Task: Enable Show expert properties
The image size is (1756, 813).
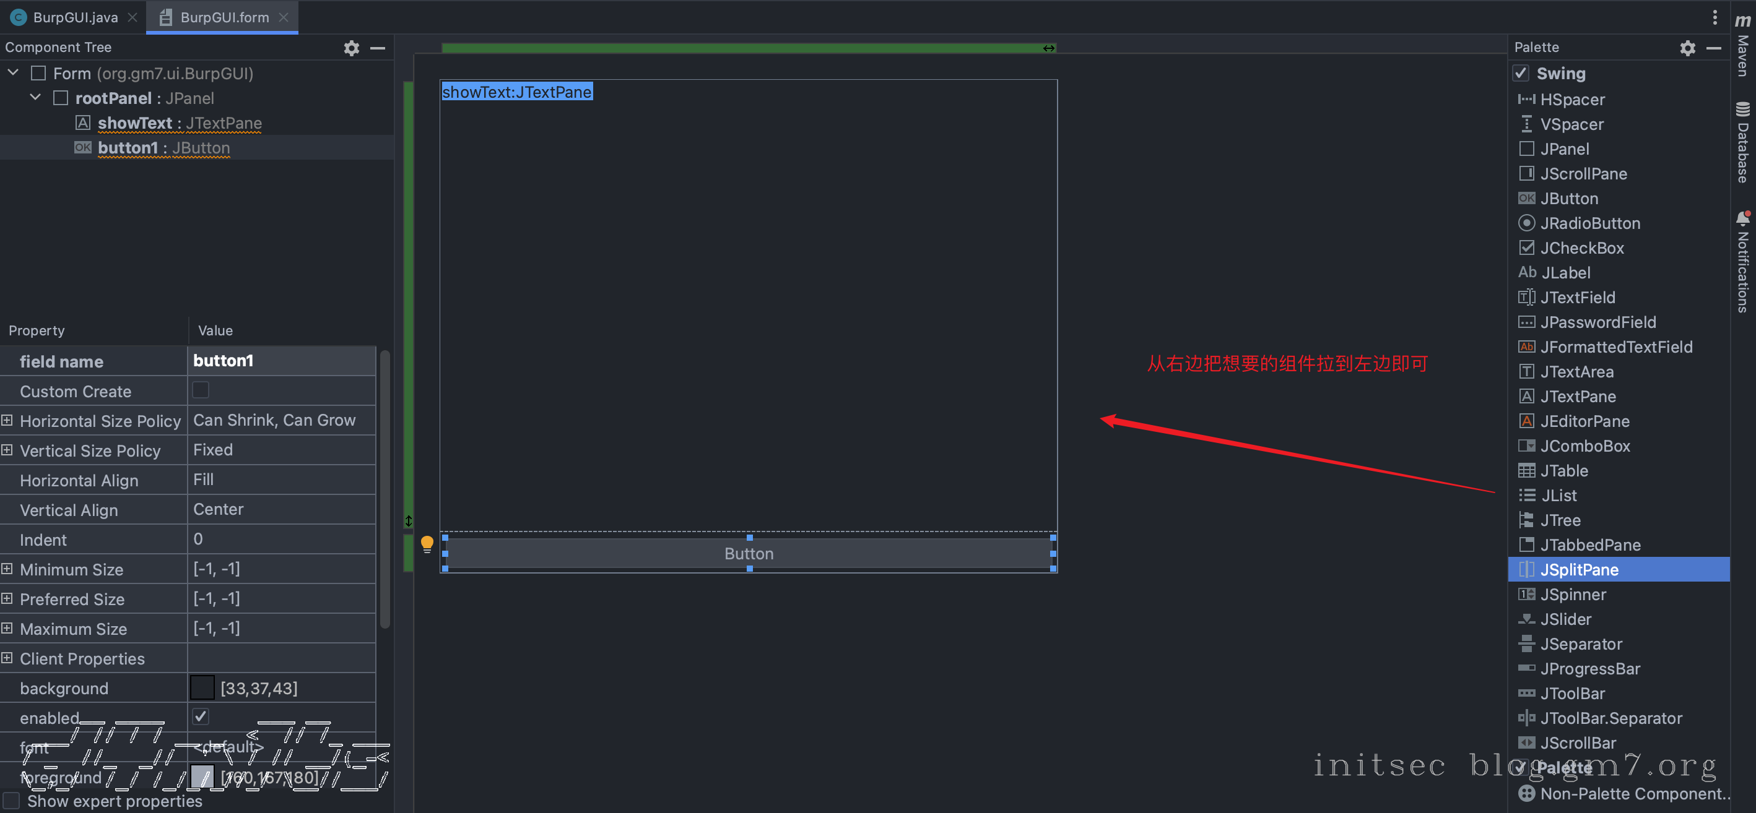Action: (x=12, y=801)
